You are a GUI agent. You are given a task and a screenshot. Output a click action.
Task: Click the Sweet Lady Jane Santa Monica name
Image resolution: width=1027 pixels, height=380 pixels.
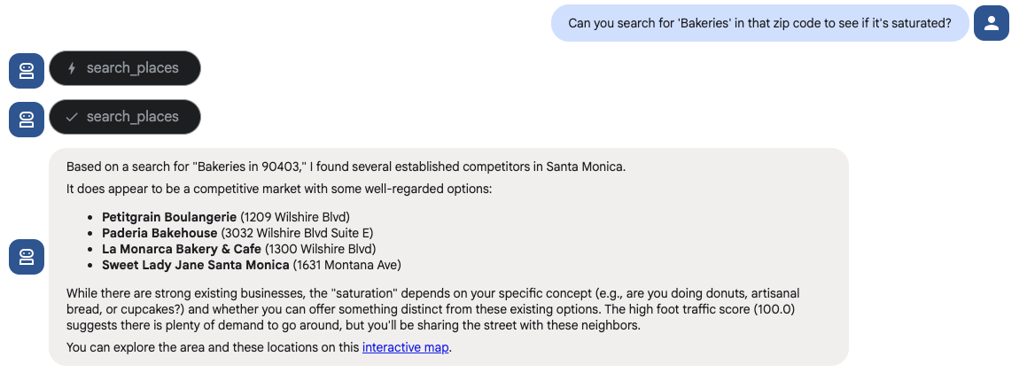(x=196, y=265)
